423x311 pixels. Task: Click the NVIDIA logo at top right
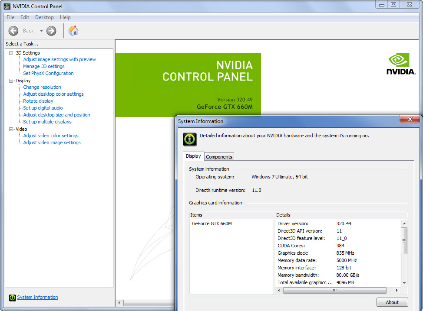[401, 64]
